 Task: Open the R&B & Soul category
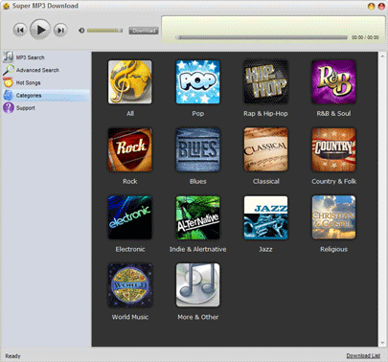(x=333, y=82)
